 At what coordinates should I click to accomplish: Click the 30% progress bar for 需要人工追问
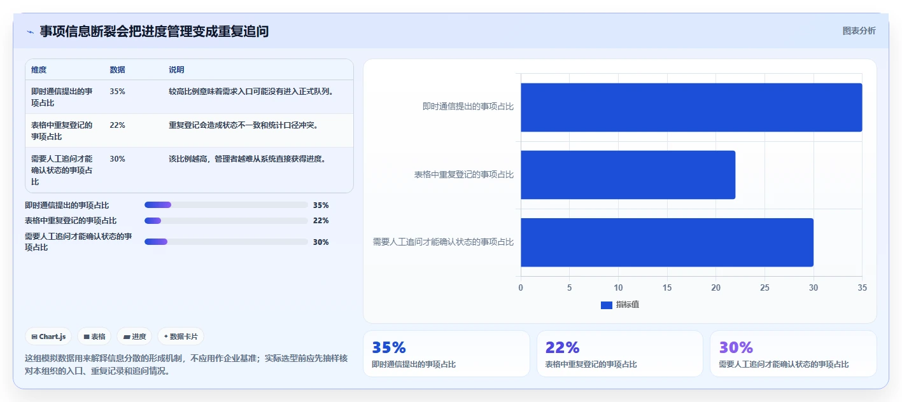[226, 242]
